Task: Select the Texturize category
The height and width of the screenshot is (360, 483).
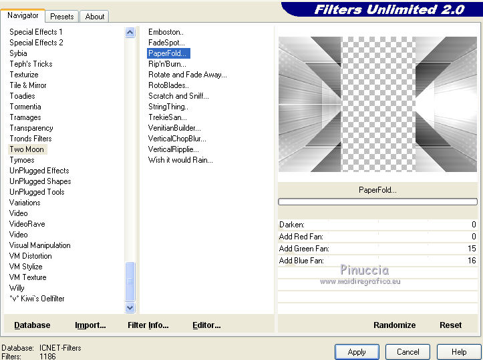Action: click(24, 75)
